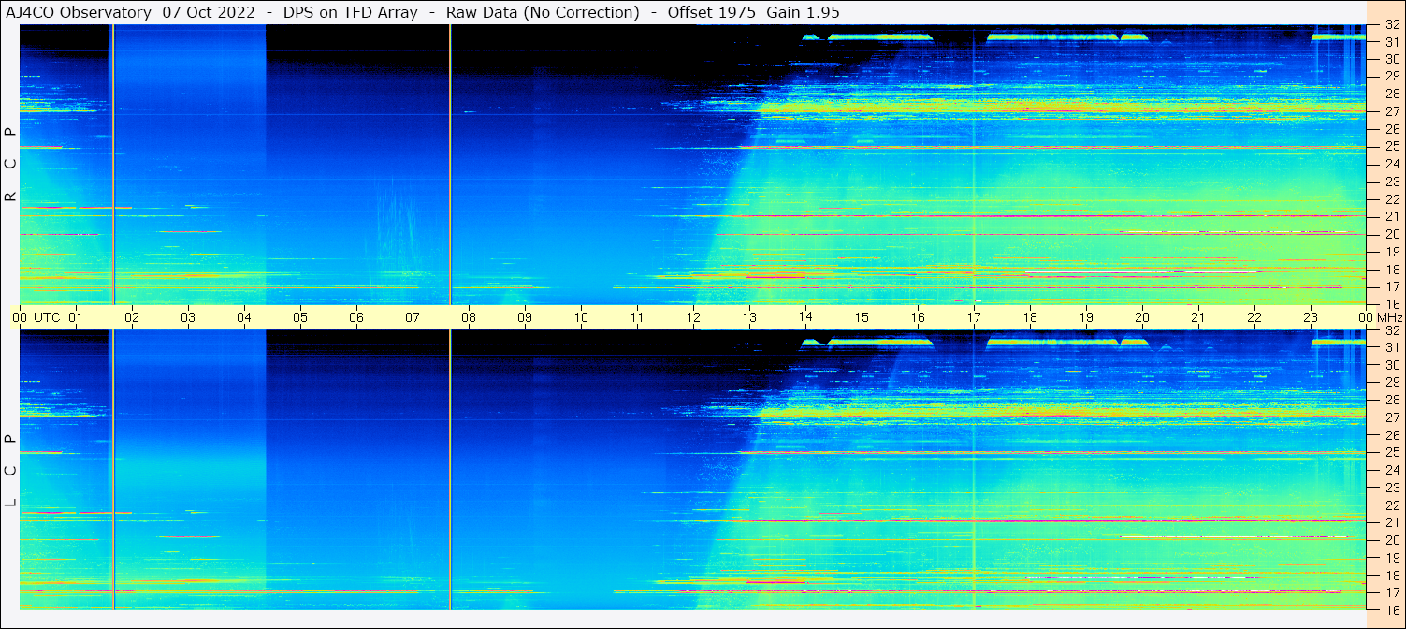This screenshot has width=1406, height=629.
Task: Click the AJ4CO Observatory title text
Action: tap(79, 12)
